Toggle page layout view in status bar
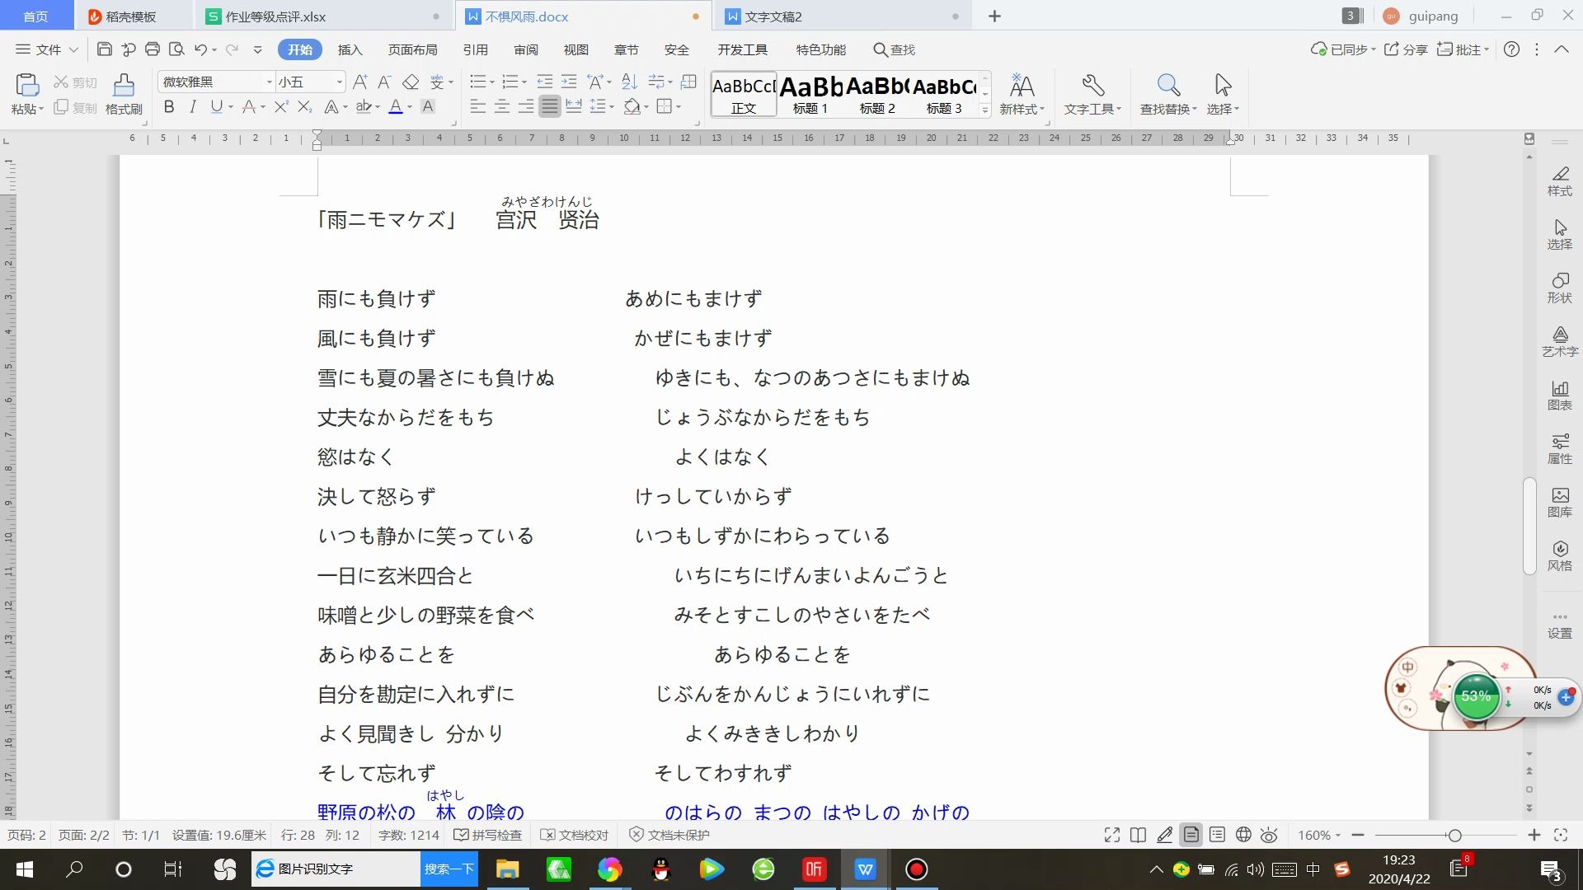Viewport: 1583px width, 890px height. 1191,835
